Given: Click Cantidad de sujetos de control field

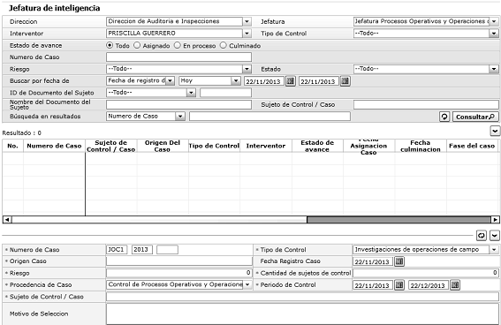Looking at the screenshot, I should 426,273.
